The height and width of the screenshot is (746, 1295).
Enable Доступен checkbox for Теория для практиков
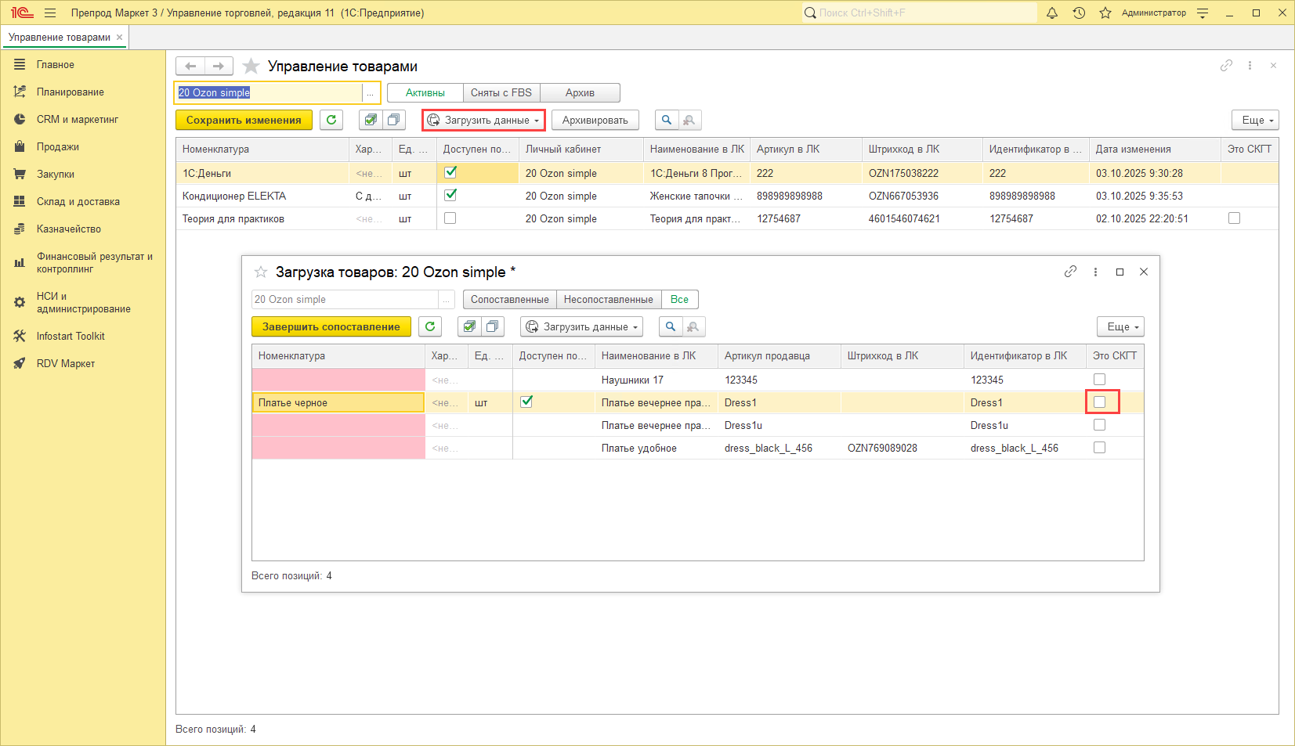(450, 218)
